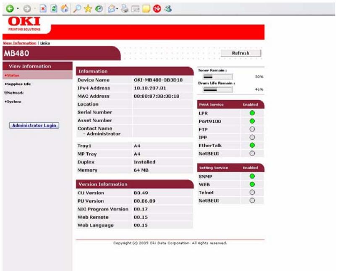
Task: Click the CU Version value B0.49
Action: [141, 193]
